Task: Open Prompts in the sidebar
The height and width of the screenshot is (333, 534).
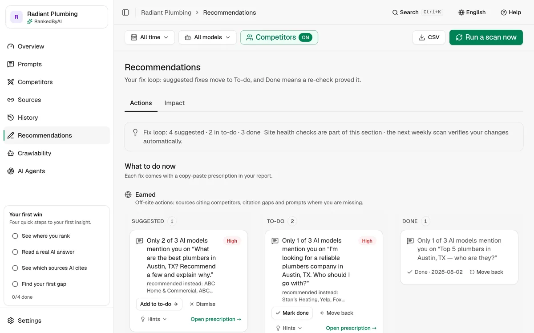Action: coord(57,64)
